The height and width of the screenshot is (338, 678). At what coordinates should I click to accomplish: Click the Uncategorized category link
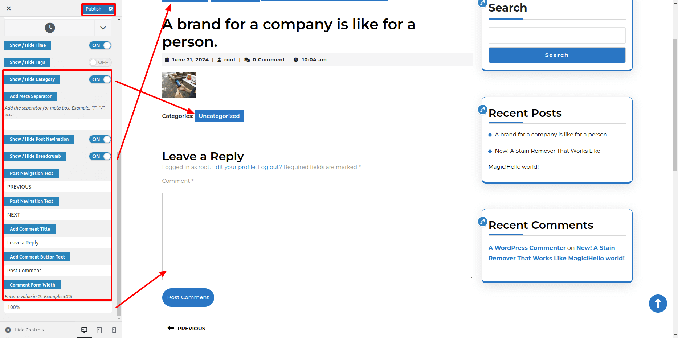tap(219, 116)
